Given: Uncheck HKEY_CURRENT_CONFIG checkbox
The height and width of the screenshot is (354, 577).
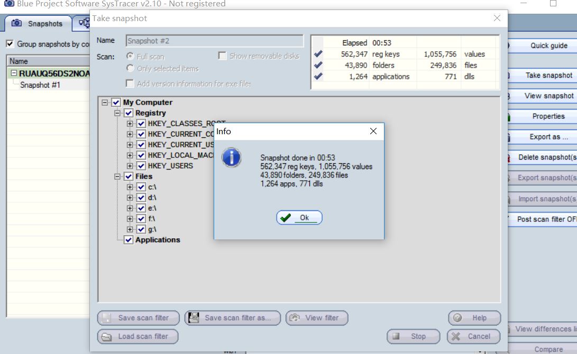Looking at the screenshot, I should (x=141, y=134).
